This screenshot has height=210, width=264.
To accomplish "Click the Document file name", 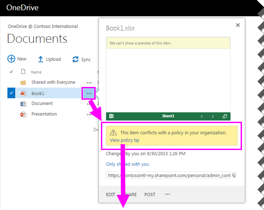I will click(x=42, y=103).
